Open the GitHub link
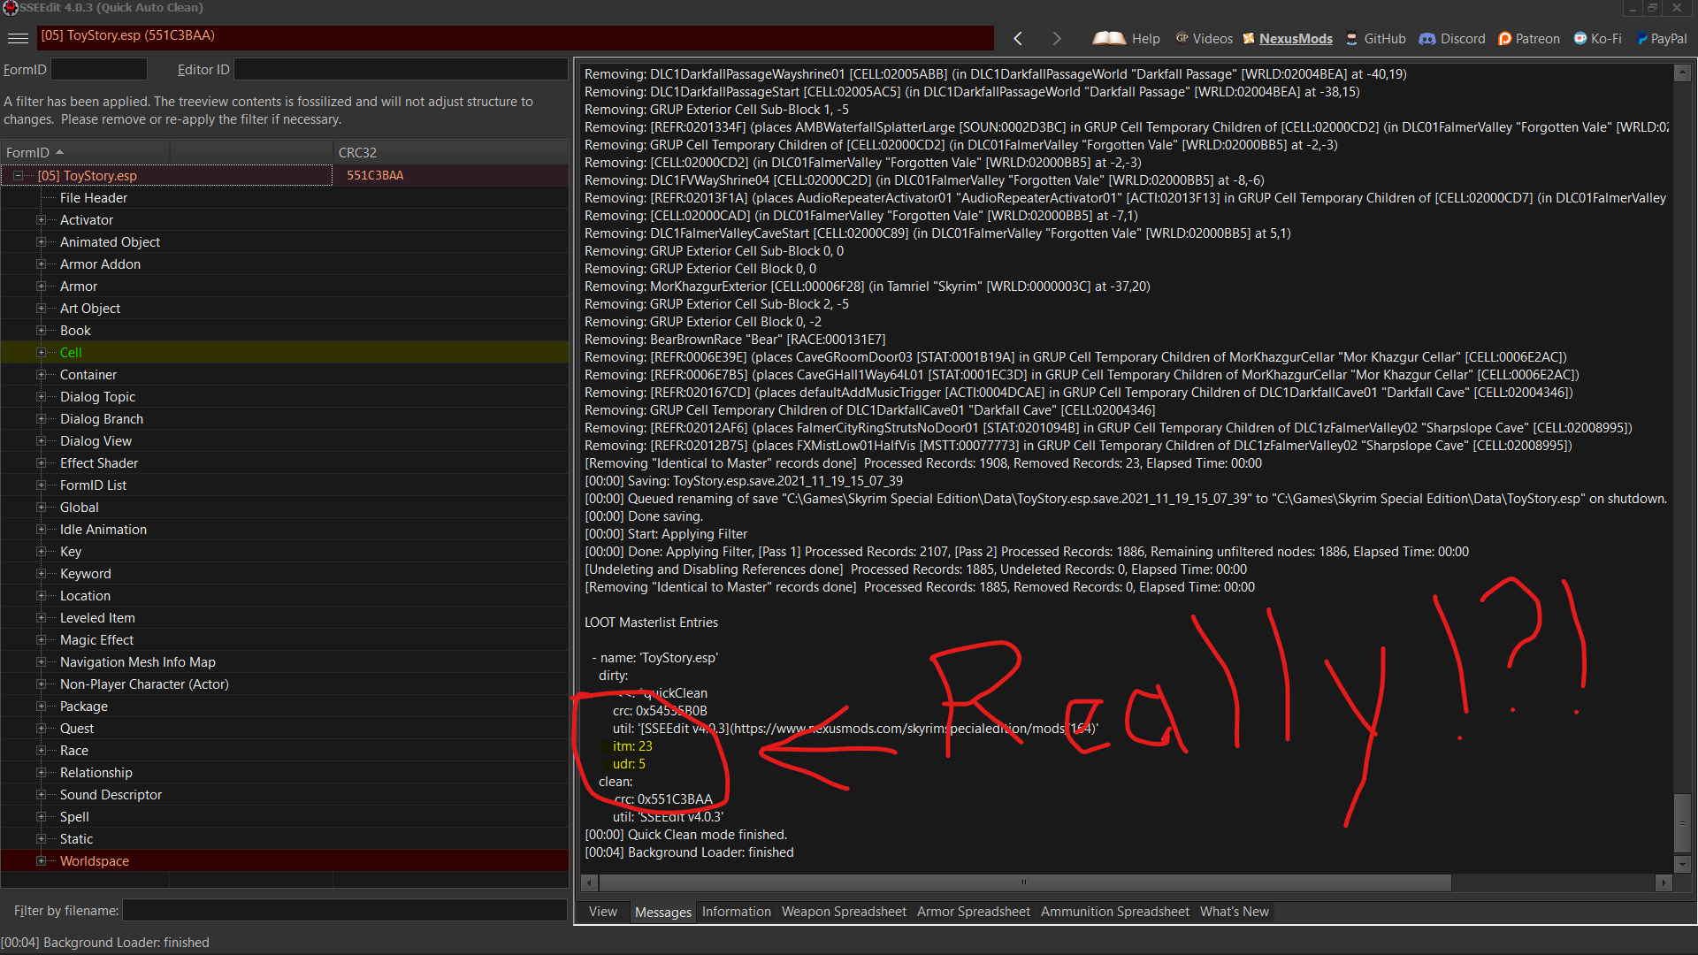Viewport: 1698px width, 955px height. coord(1376,38)
